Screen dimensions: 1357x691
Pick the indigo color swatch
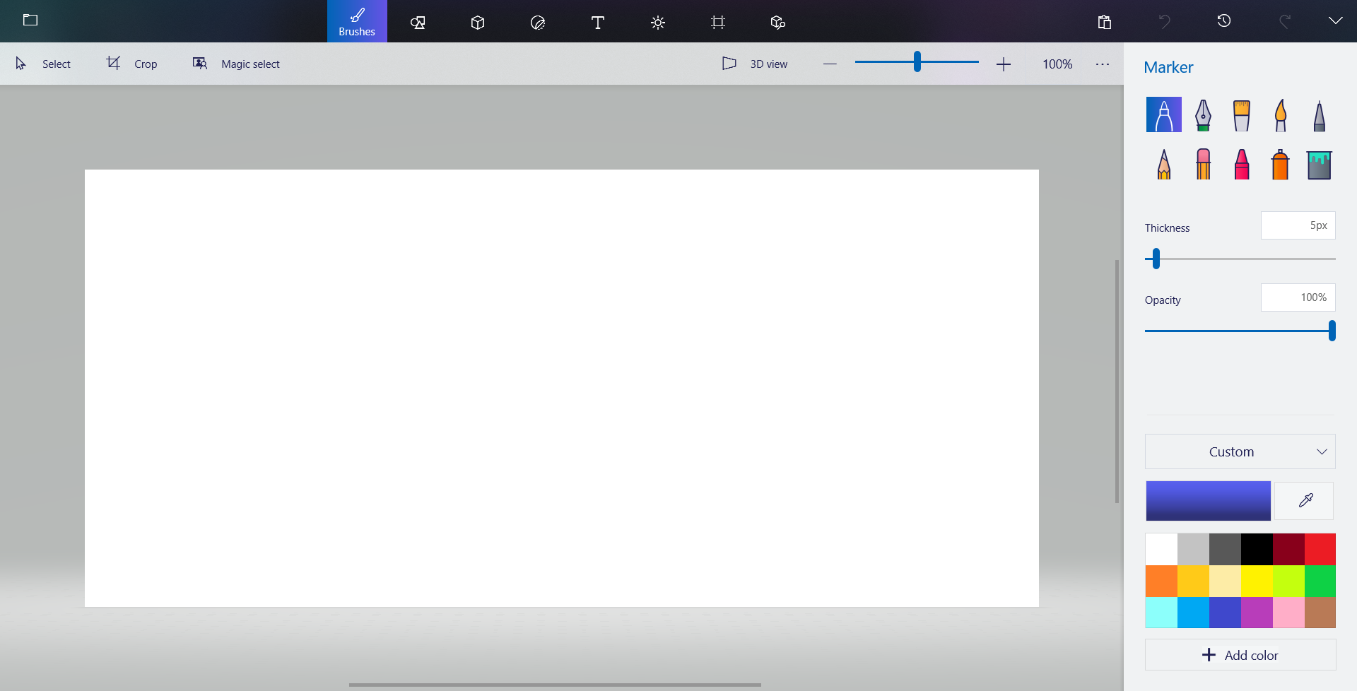pos(1225,613)
